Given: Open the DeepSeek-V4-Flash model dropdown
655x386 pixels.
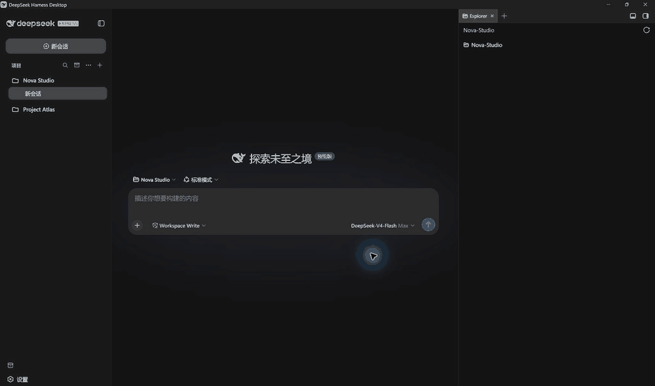Looking at the screenshot, I should pyautogui.click(x=383, y=225).
